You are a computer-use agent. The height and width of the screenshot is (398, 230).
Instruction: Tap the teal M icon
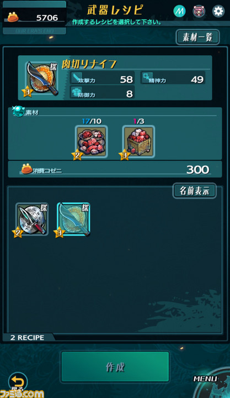click(x=179, y=11)
